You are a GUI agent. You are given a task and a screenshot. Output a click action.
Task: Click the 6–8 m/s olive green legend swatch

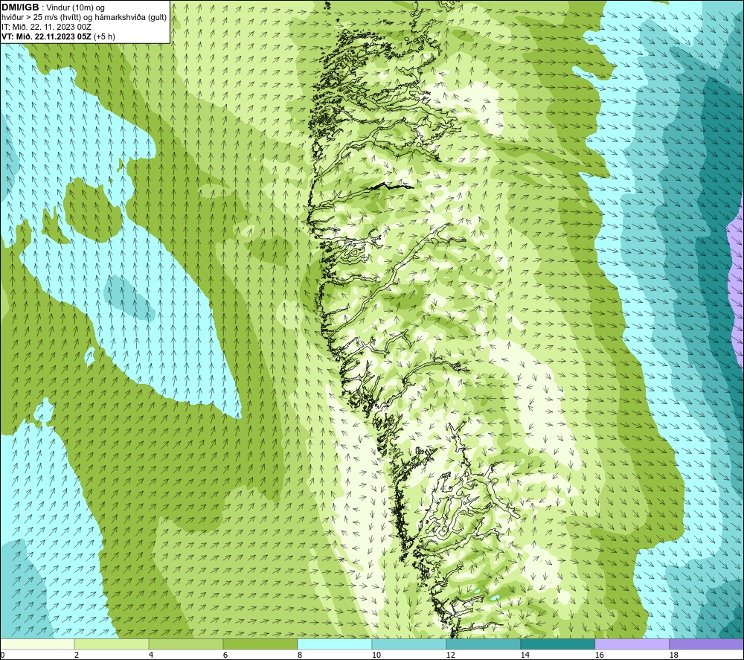tap(260, 644)
